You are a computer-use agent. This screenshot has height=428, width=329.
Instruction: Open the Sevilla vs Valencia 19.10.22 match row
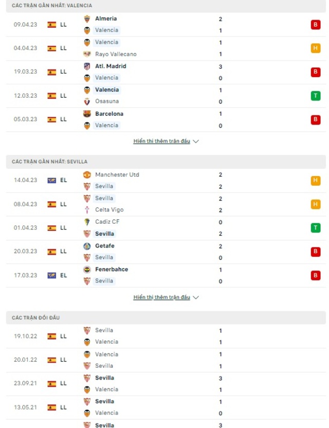click(x=166, y=336)
